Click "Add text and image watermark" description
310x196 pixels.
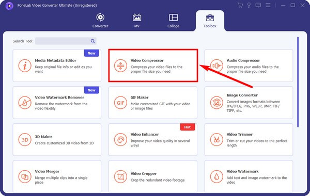pyautogui.click(x=257, y=180)
